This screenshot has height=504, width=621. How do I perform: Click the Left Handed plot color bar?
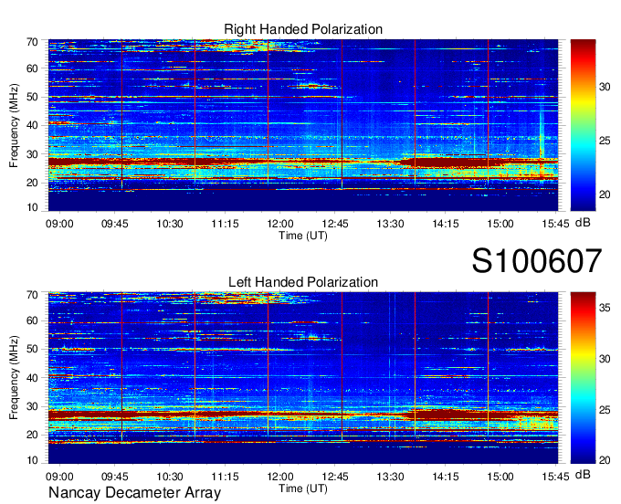click(x=583, y=378)
